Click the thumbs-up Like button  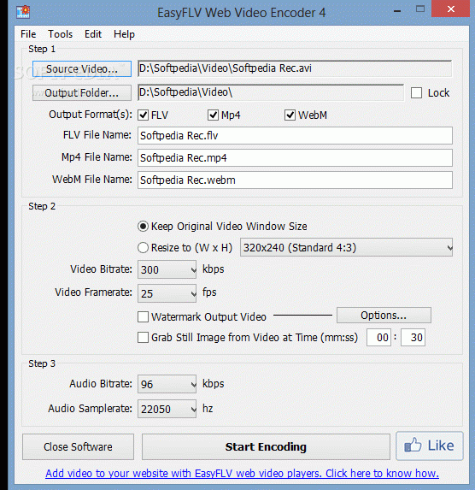tap(430, 446)
